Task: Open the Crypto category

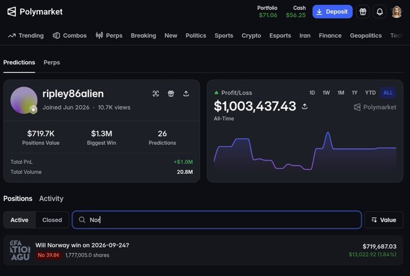Action: click(x=251, y=36)
